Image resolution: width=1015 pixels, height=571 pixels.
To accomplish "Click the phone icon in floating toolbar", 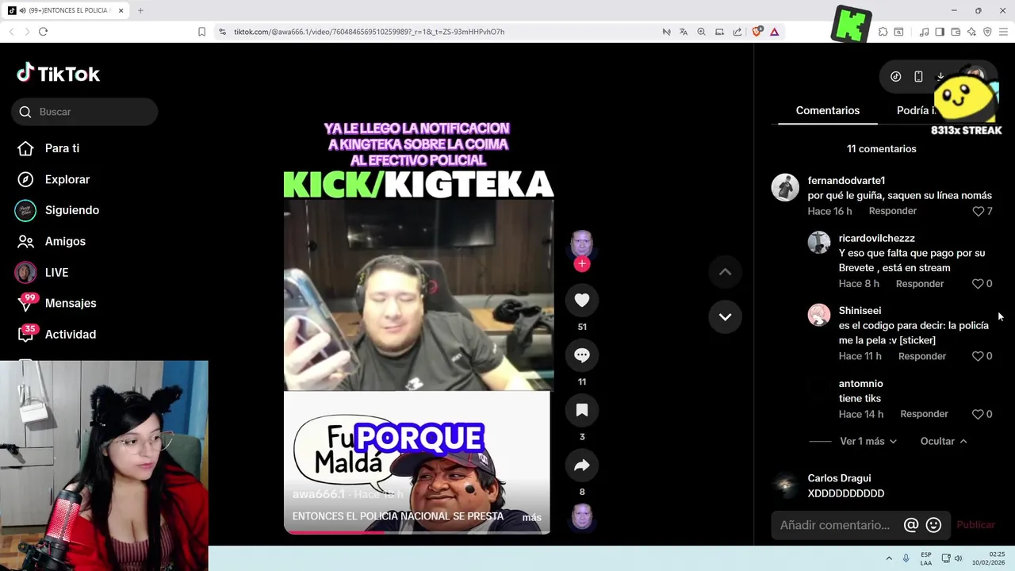I will (918, 77).
